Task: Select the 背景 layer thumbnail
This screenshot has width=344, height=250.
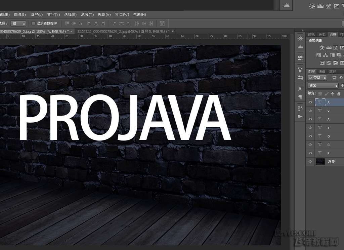Action: 320,162
